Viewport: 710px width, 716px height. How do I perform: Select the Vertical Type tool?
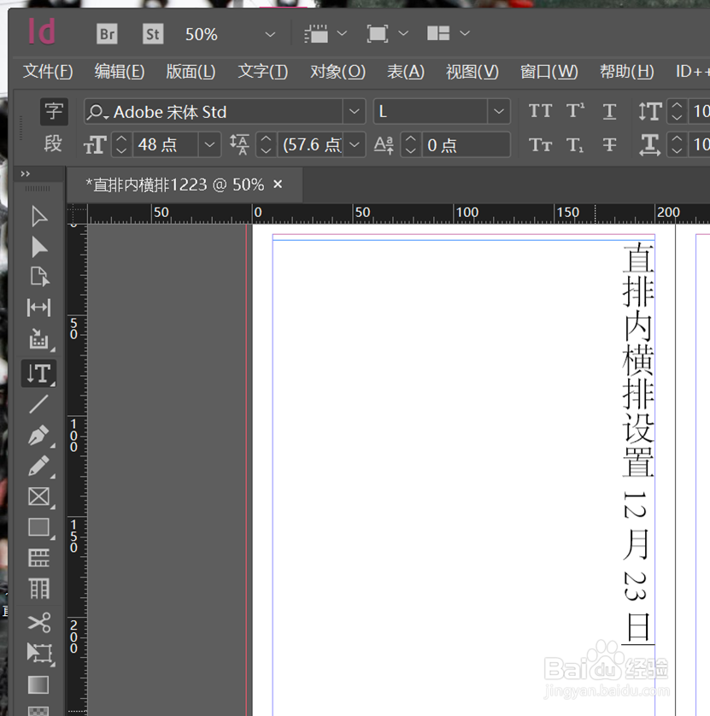pyautogui.click(x=38, y=373)
